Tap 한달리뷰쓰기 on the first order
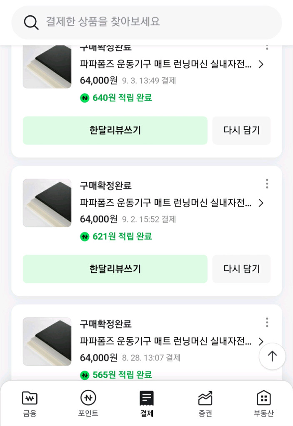 [115, 130]
